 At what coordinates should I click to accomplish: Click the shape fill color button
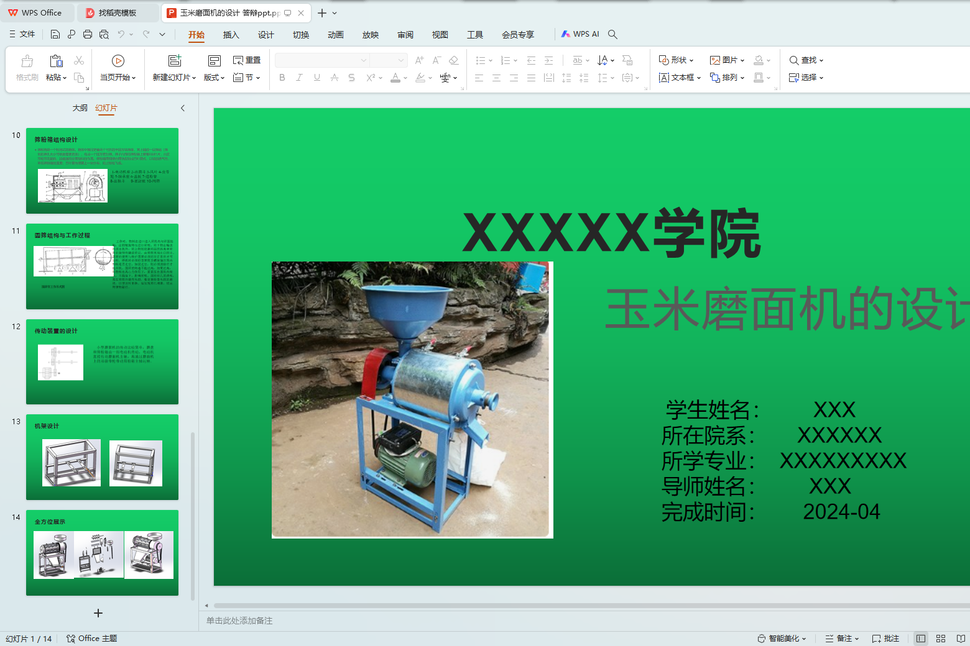point(759,60)
